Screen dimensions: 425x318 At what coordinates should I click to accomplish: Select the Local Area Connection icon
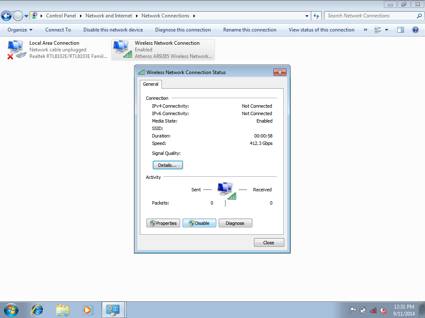pyautogui.click(x=17, y=50)
